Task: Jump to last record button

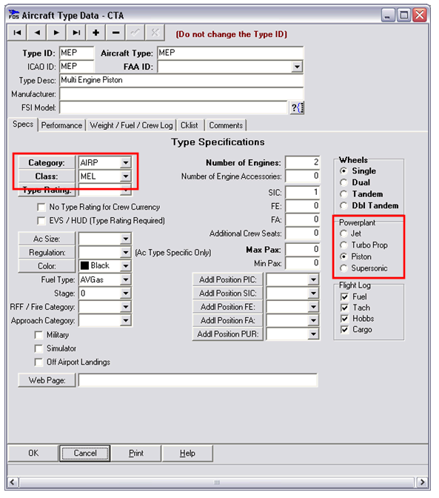Action: click(76, 33)
